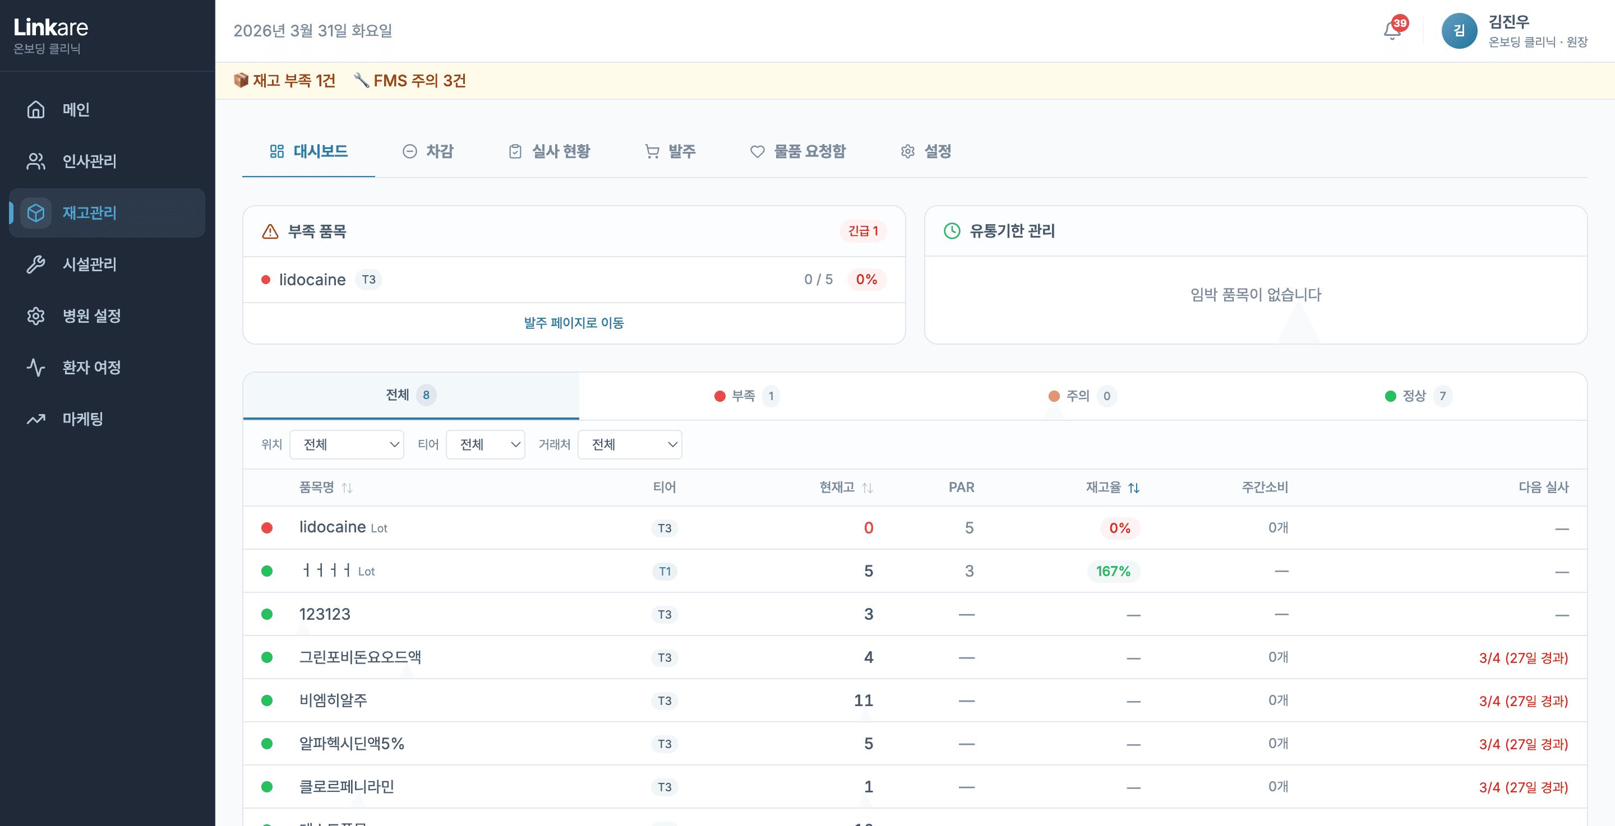Select the 정상 7 filter tab

(1419, 396)
